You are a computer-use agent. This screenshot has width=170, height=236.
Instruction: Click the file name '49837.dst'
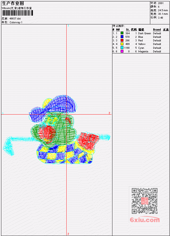coord(15,19)
